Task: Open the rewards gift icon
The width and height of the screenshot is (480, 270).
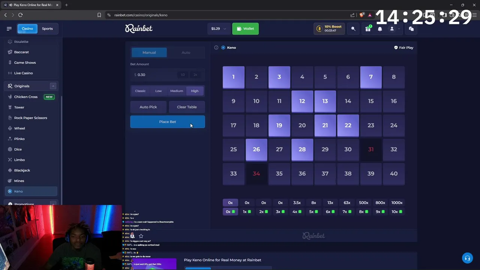Action: [368, 28]
